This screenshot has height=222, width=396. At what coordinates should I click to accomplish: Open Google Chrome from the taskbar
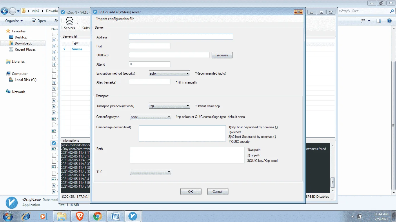pyautogui.click(x=98, y=216)
